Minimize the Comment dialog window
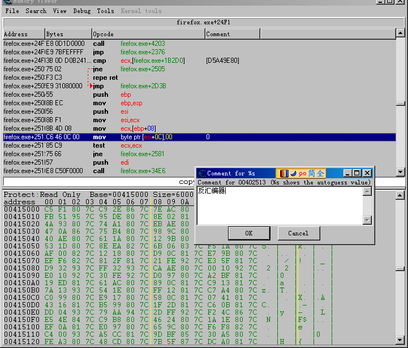This screenshot has width=408, height=348. [x=348, y=173]
